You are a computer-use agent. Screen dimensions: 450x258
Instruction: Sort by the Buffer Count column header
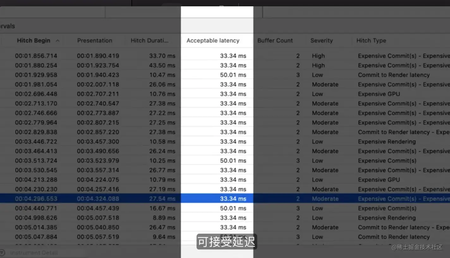275,40
